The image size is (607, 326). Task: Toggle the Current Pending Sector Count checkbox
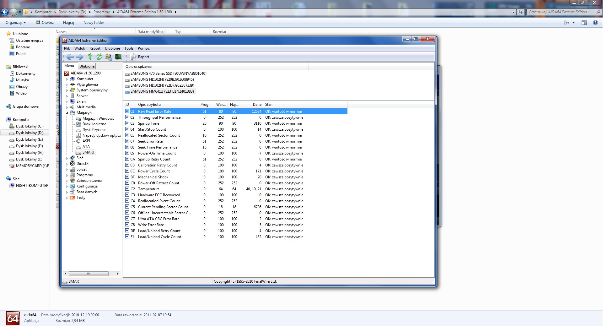click(x=127, y=207)
